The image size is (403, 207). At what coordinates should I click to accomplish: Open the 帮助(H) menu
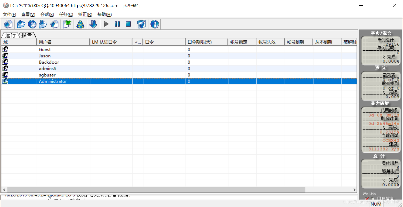pyautogui.click(x=104, y=14)
